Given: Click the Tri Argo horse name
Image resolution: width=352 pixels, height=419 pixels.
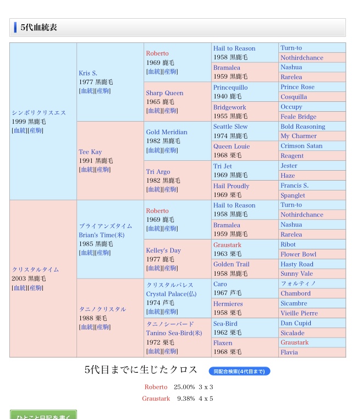Looking at the screenshot, I should pos(158,171).
